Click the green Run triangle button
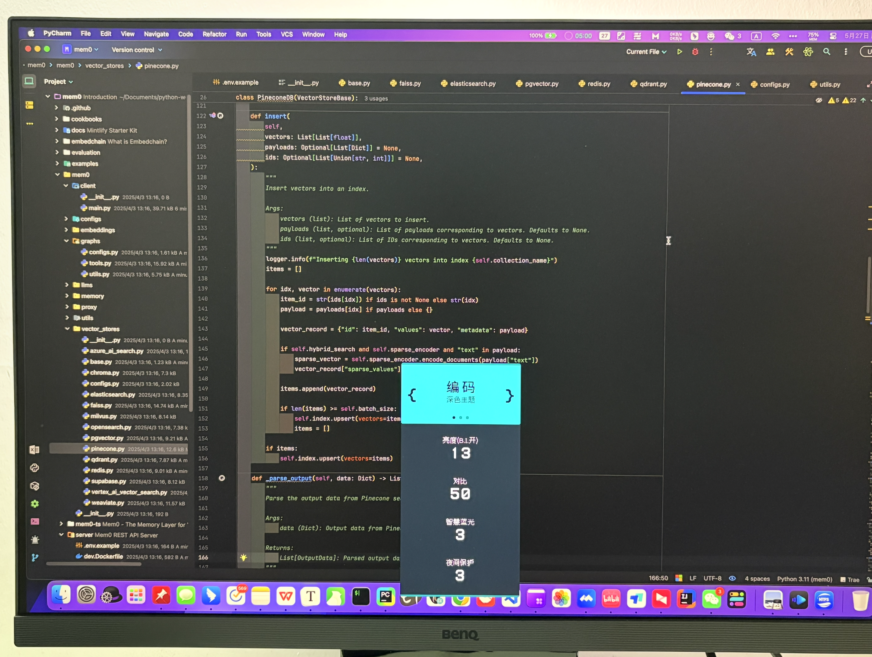 (x=680, y=52)
